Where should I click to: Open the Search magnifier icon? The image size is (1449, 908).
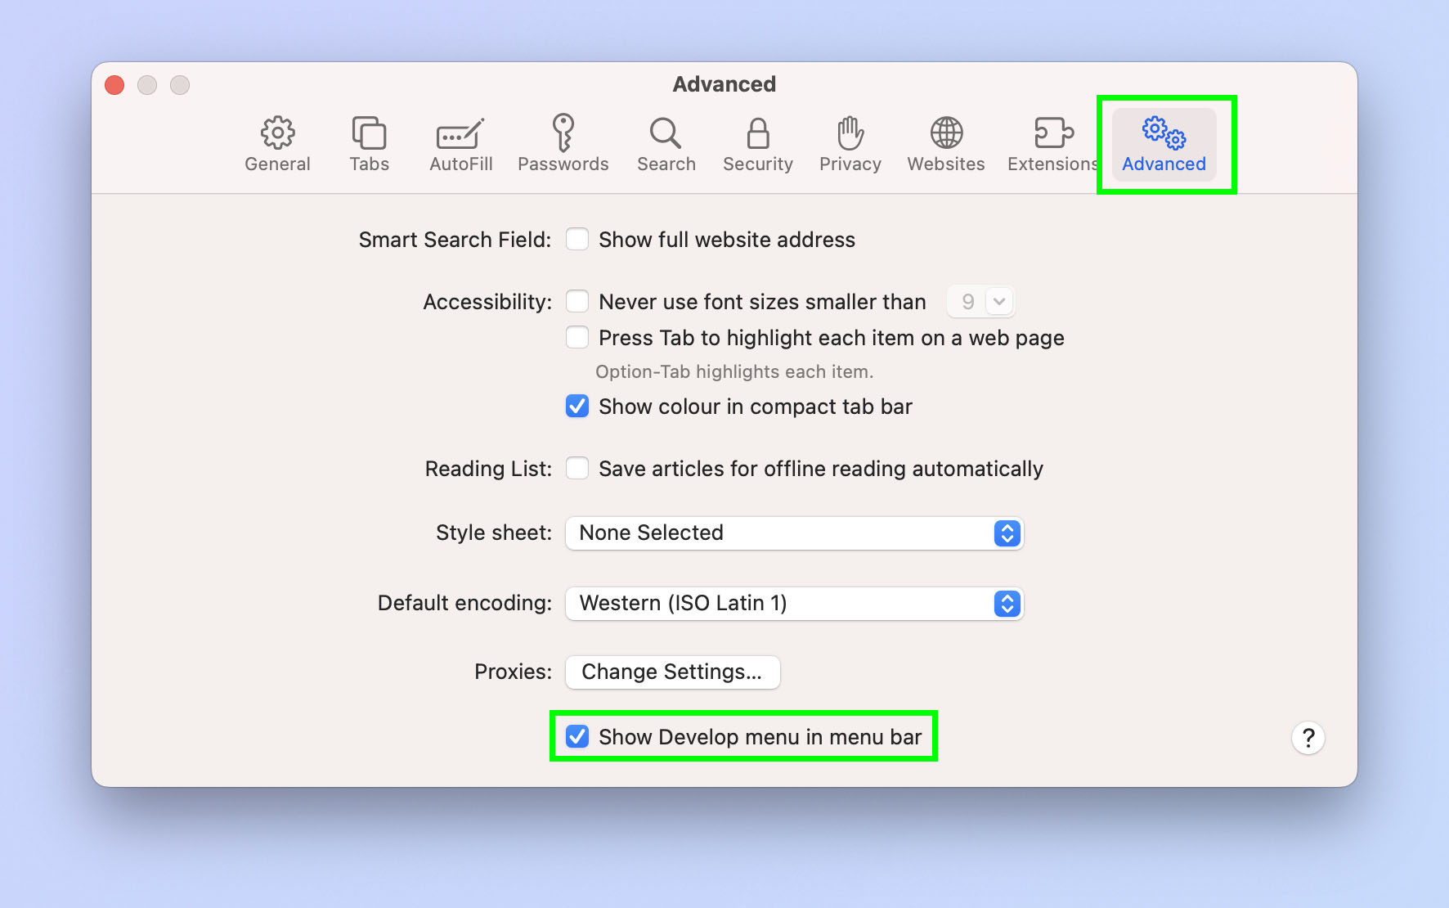coord(666,143)
